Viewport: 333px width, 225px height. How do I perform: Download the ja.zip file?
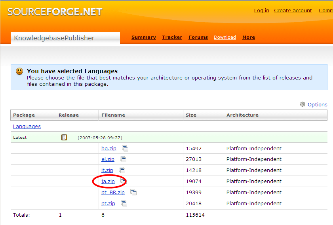coord(108,181)
